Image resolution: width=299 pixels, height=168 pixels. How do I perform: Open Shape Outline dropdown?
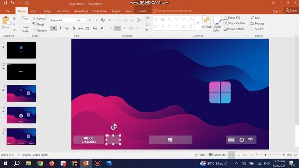coord(235,23)
